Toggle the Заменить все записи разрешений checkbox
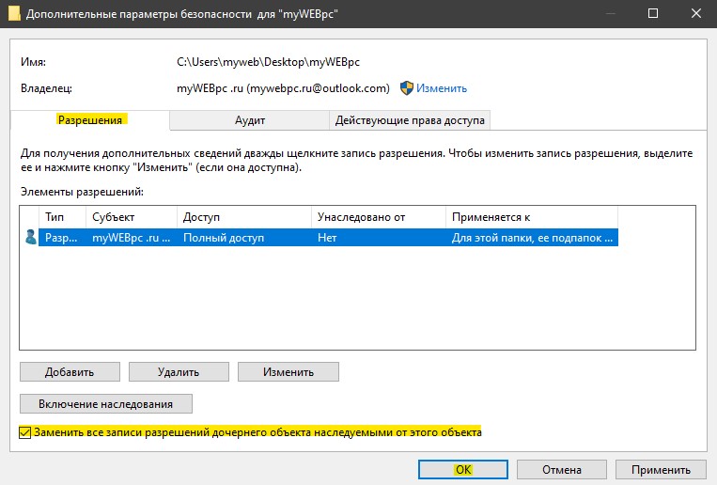This screenshot has width=717, height=485. (x=25, y=432)
